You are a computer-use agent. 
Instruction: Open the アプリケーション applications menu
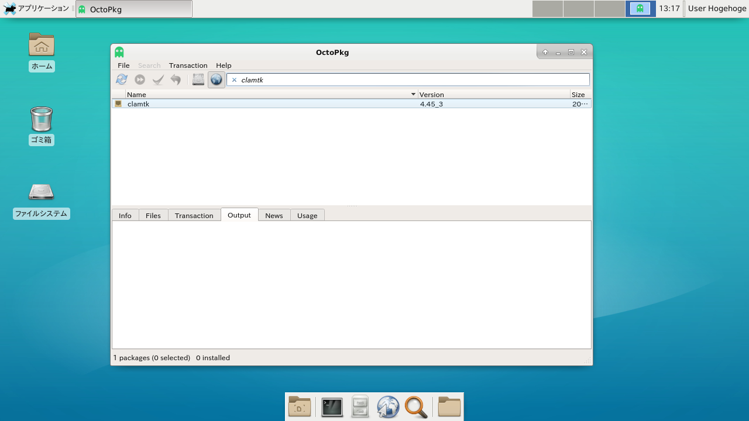[x=36, y=9]
